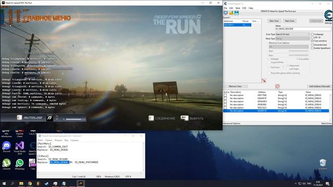Click the ВЫБРАТЬ prompt in the game
The height and width of the screenshot is (187, 333).
click(192, 118)
